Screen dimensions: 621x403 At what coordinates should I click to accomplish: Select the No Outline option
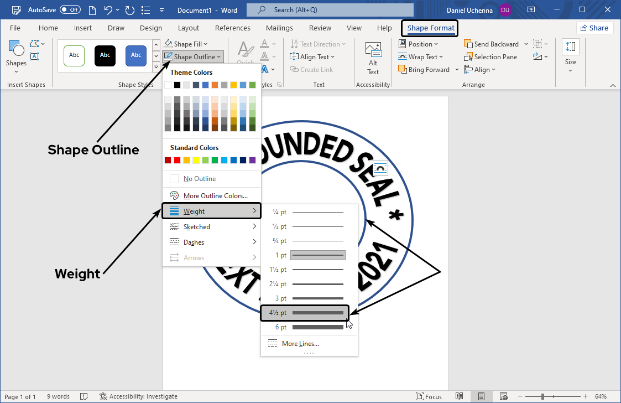click(x=200, y=179)
